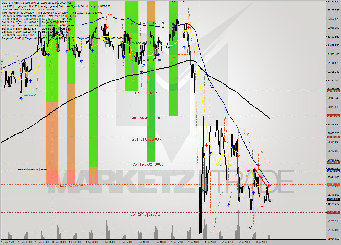Click the 'Sell %10 @ C_Entry61: 61749.3' row

(20, 22)
